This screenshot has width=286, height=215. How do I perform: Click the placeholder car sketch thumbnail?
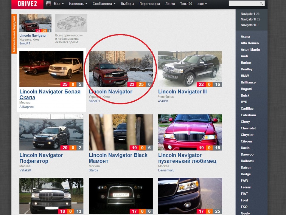click(71, 23)
